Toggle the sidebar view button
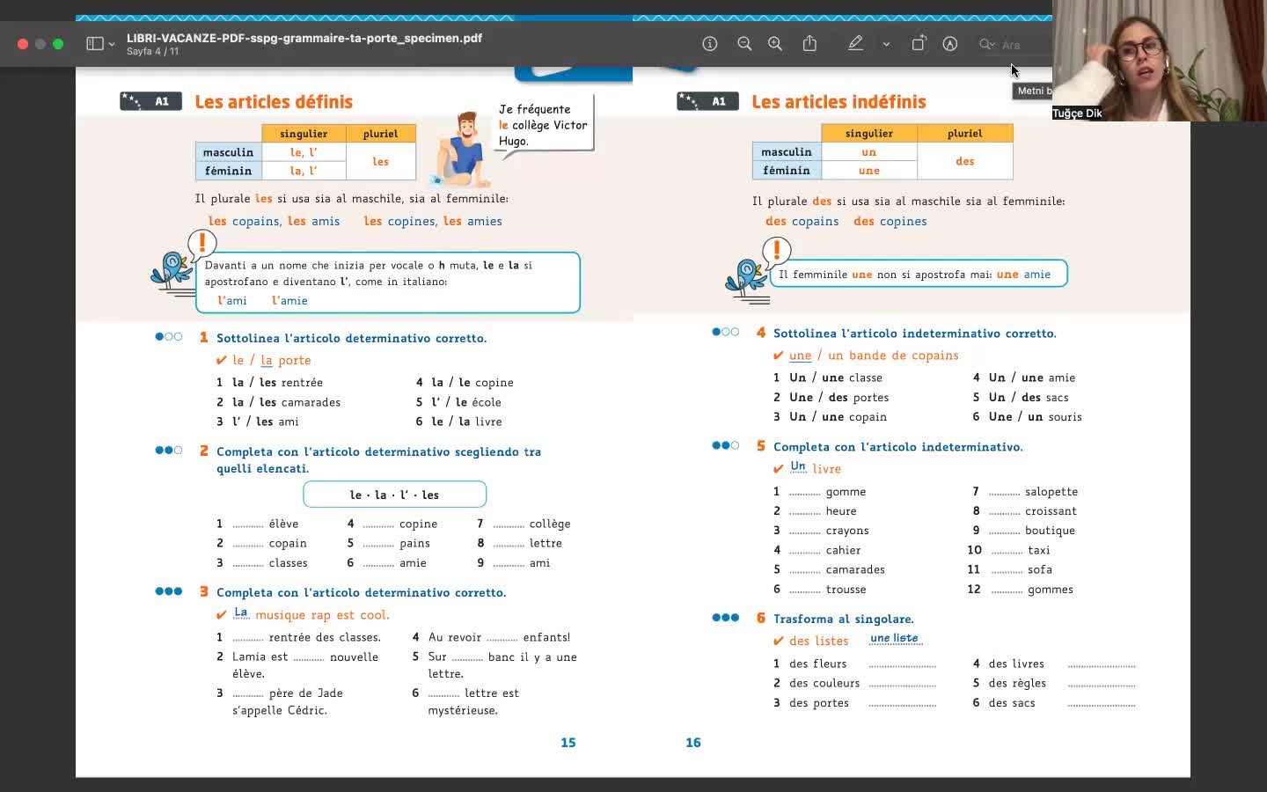The image size is (1267, 792). tap(95, 44)
